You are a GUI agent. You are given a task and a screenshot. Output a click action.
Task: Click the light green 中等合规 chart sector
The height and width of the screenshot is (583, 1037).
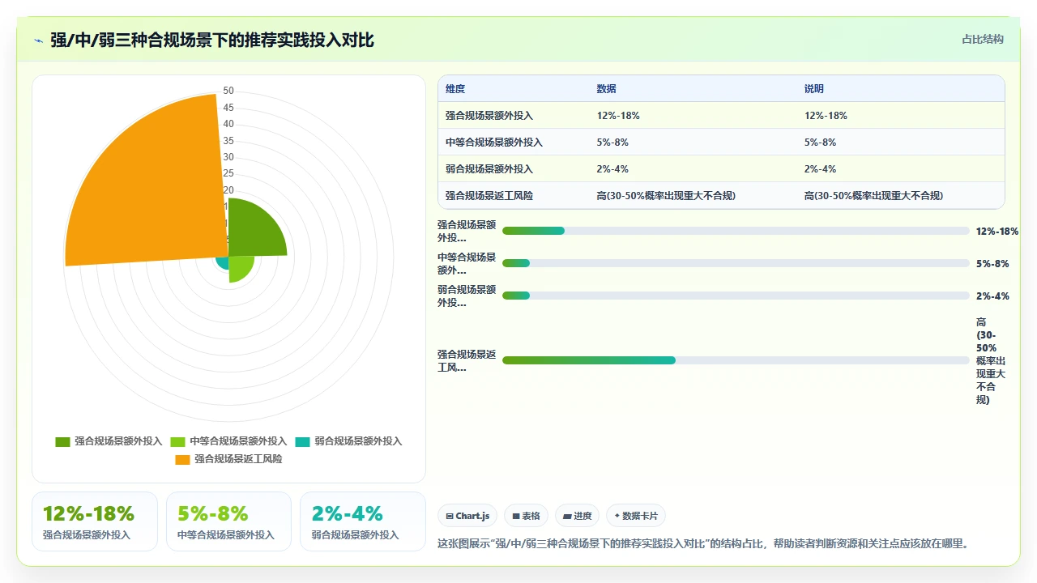[241, 267]
